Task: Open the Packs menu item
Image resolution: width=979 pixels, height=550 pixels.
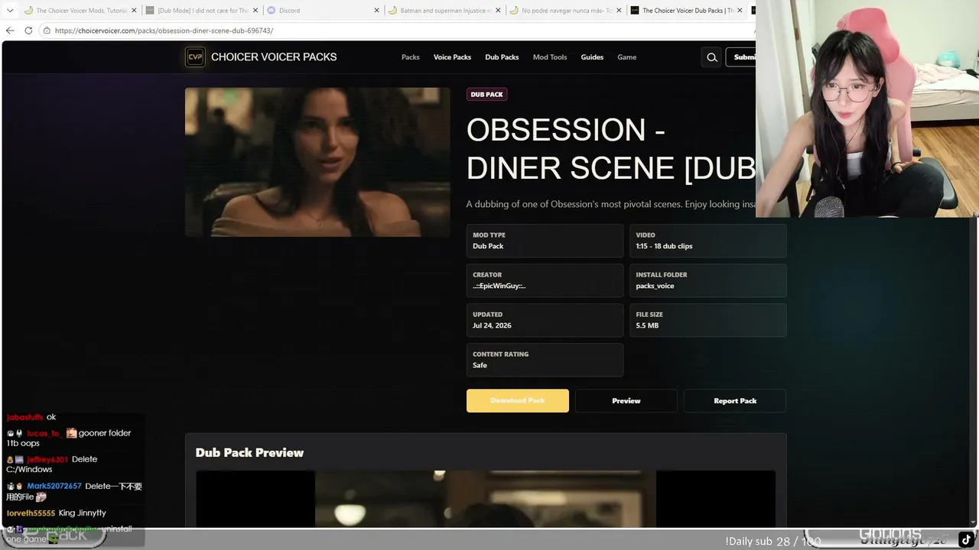Action: [411, 57]
